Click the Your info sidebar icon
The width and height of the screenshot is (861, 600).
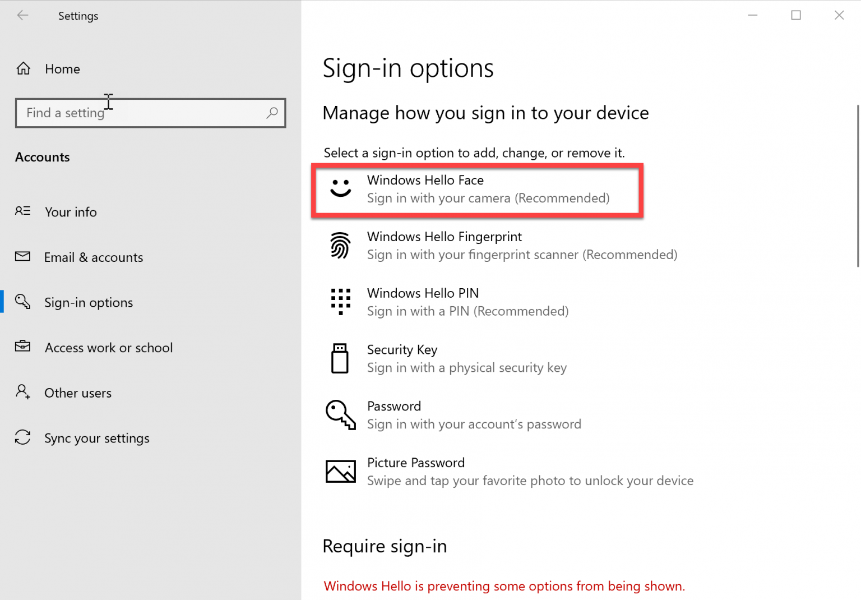coord(23,212)
